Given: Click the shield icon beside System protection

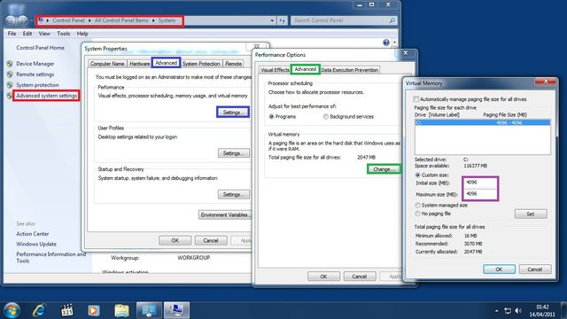Looking at the screenshot, I should tap(10, 85).
